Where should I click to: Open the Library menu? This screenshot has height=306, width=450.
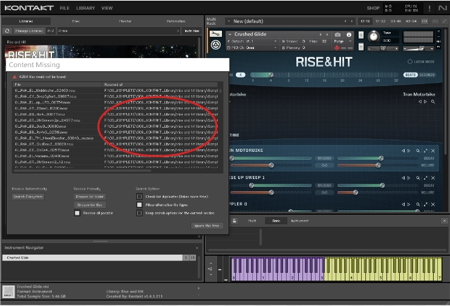[x=85, y=8]
